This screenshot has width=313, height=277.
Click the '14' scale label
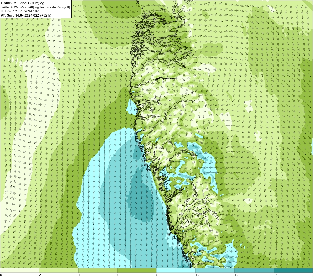pos(276,275)
